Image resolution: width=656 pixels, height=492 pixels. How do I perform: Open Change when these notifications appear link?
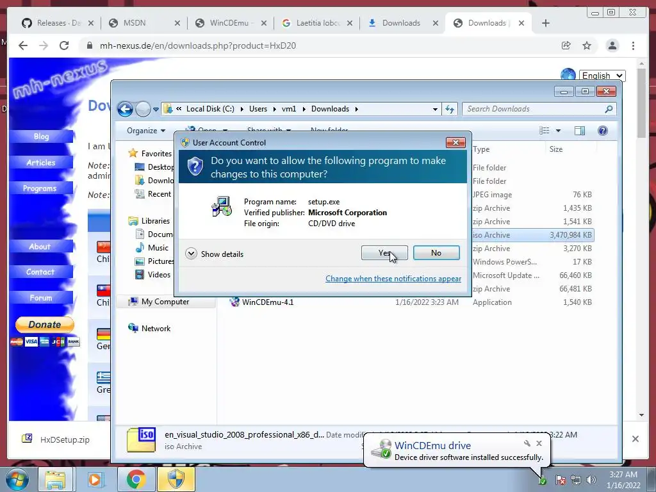point(393,279)
